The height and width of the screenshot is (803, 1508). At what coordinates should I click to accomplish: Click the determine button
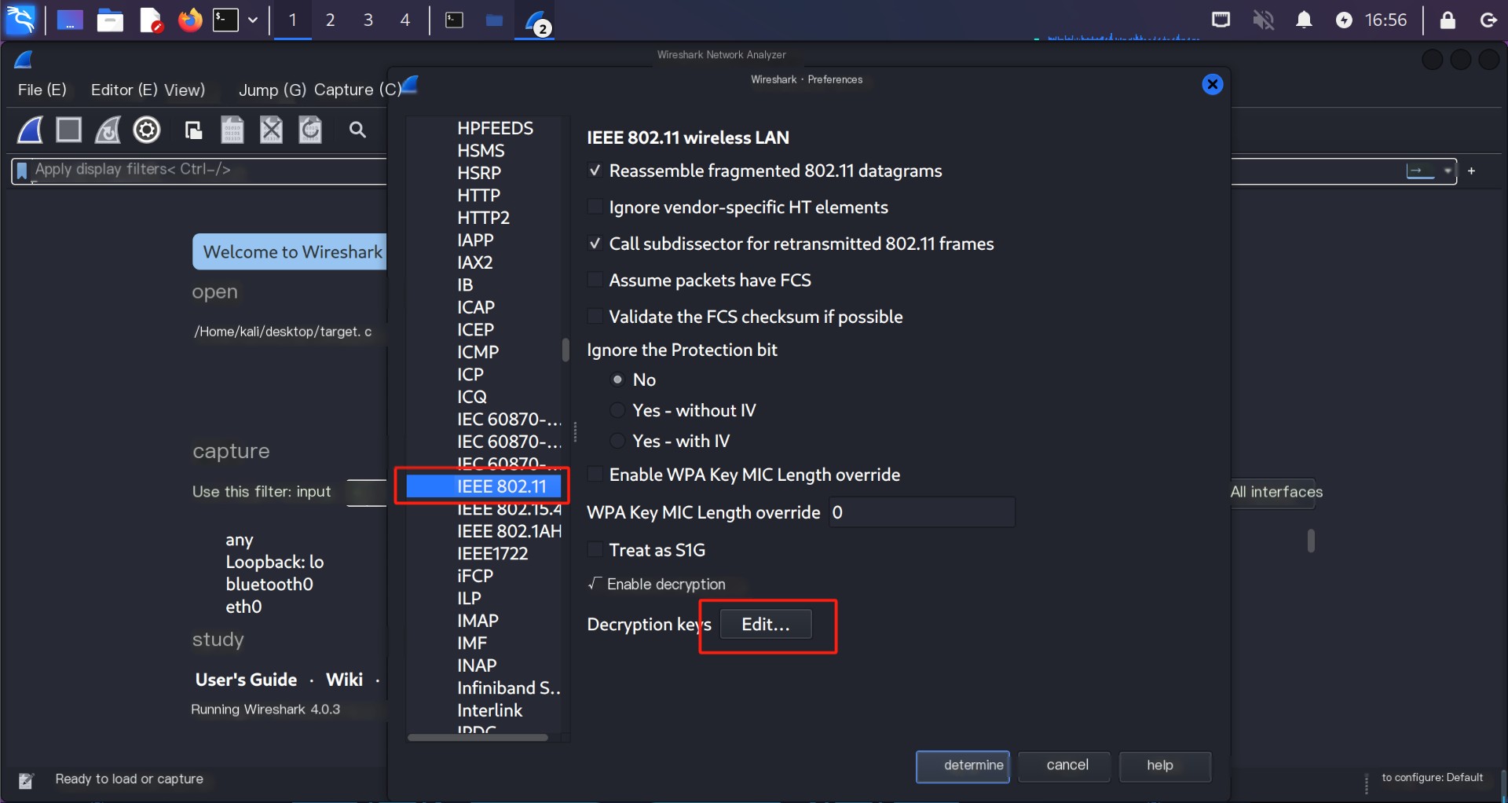[x=963, y=766]
